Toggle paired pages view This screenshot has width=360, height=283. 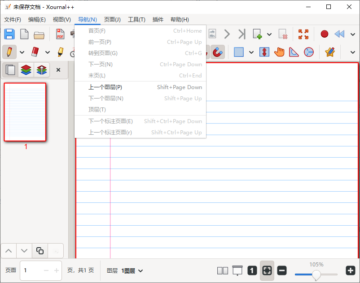coord(223,270)
